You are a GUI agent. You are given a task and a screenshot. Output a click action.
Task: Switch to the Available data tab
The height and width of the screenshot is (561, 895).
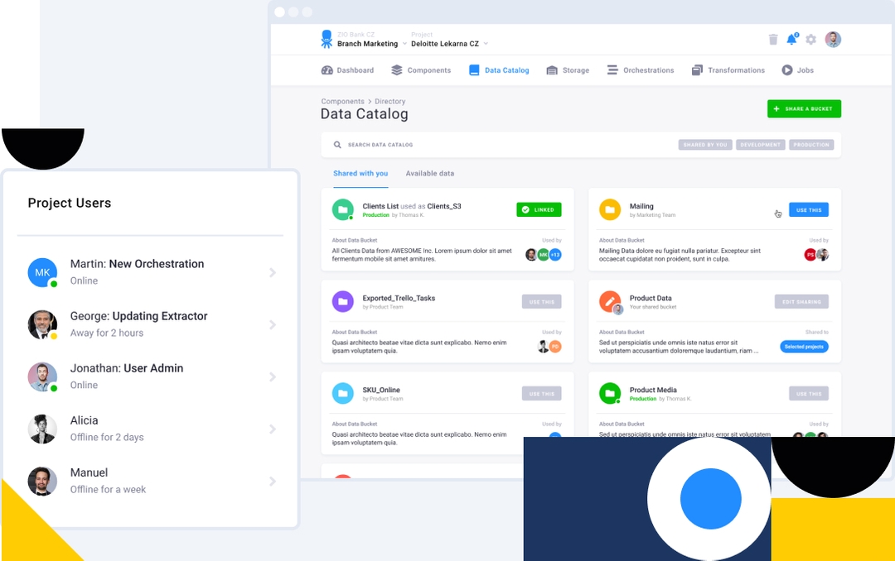429,173
